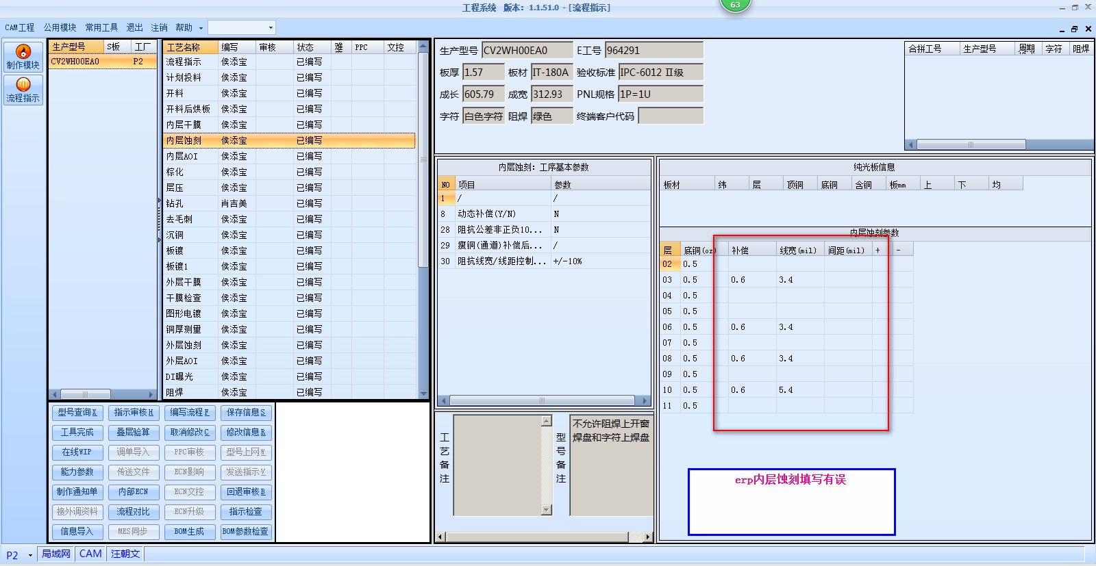1096x566 pixels.
Task: Click the 叠层验算 button
Action: (134, 433)
